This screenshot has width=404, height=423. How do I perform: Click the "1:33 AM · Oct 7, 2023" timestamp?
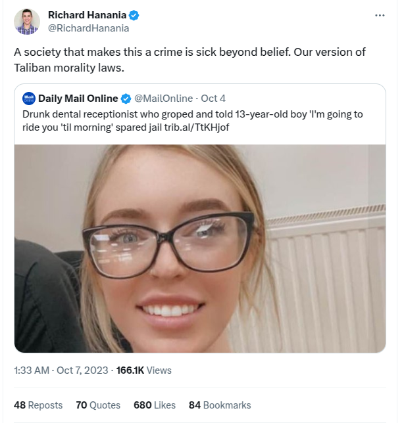click(x=62, y=370)
